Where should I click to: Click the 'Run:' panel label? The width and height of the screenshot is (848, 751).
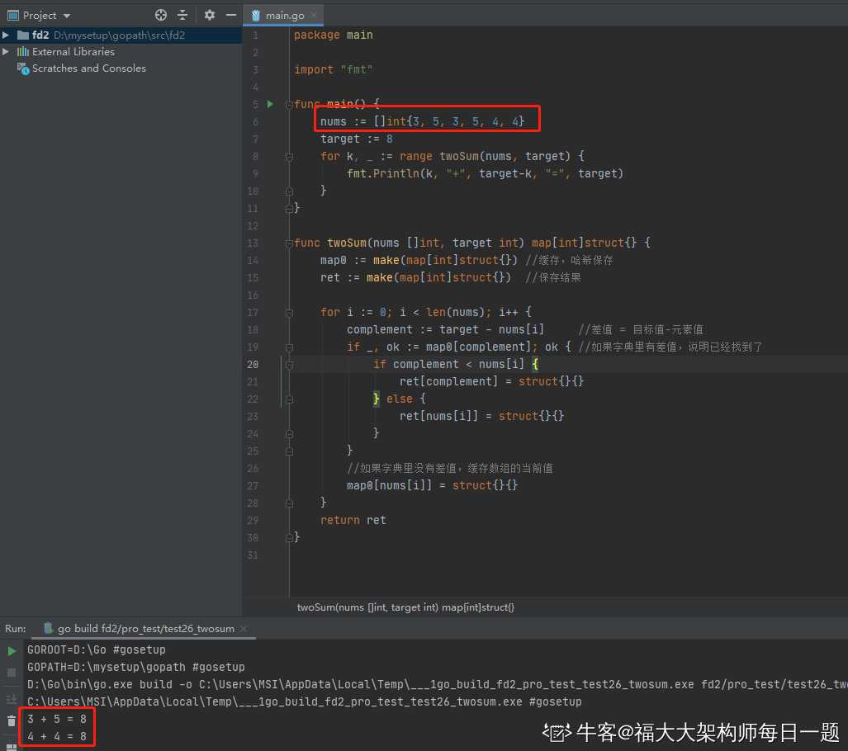(x=16, y=629)
